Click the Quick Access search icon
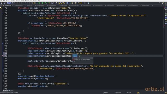Screen dimensions: 167x94 pyautogui.click(x=159, y=3)
